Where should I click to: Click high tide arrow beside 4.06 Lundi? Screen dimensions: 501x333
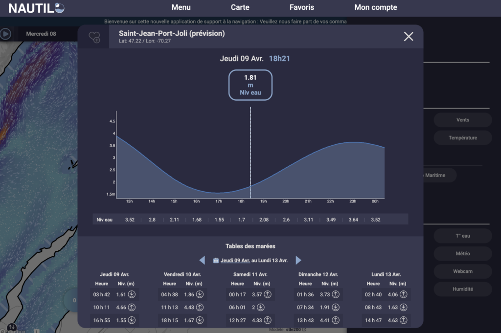point(404,294)
